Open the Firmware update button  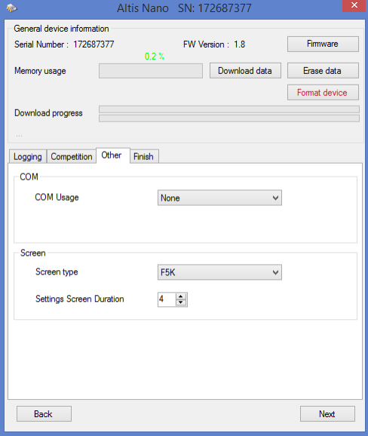point(323,44)
